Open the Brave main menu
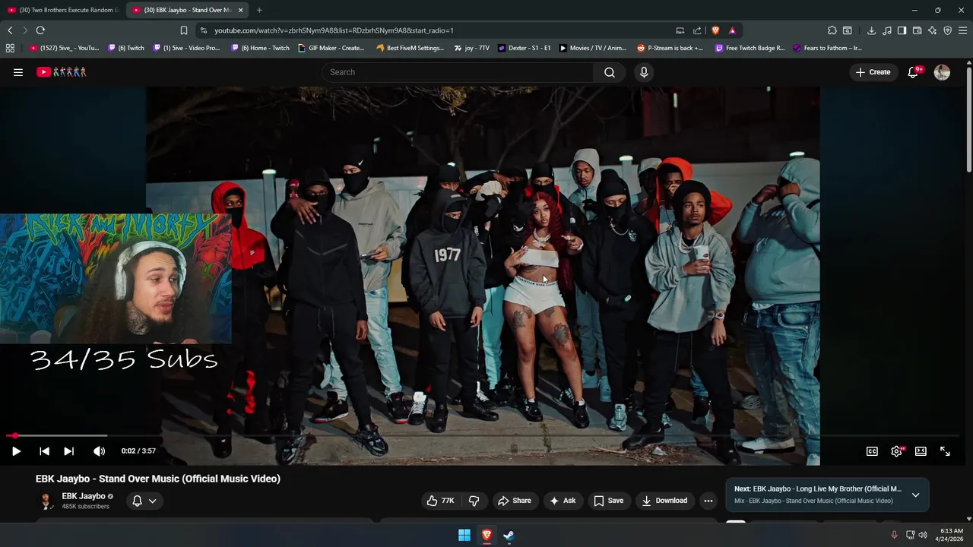This screenshot has width=973, height=547. (x=963, y=30)
